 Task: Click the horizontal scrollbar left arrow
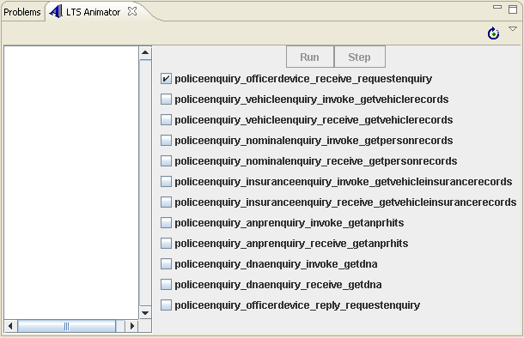[x=10, y=326]
